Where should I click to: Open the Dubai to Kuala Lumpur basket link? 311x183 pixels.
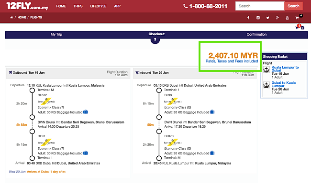pyautogui.click(x=284, y=84)
